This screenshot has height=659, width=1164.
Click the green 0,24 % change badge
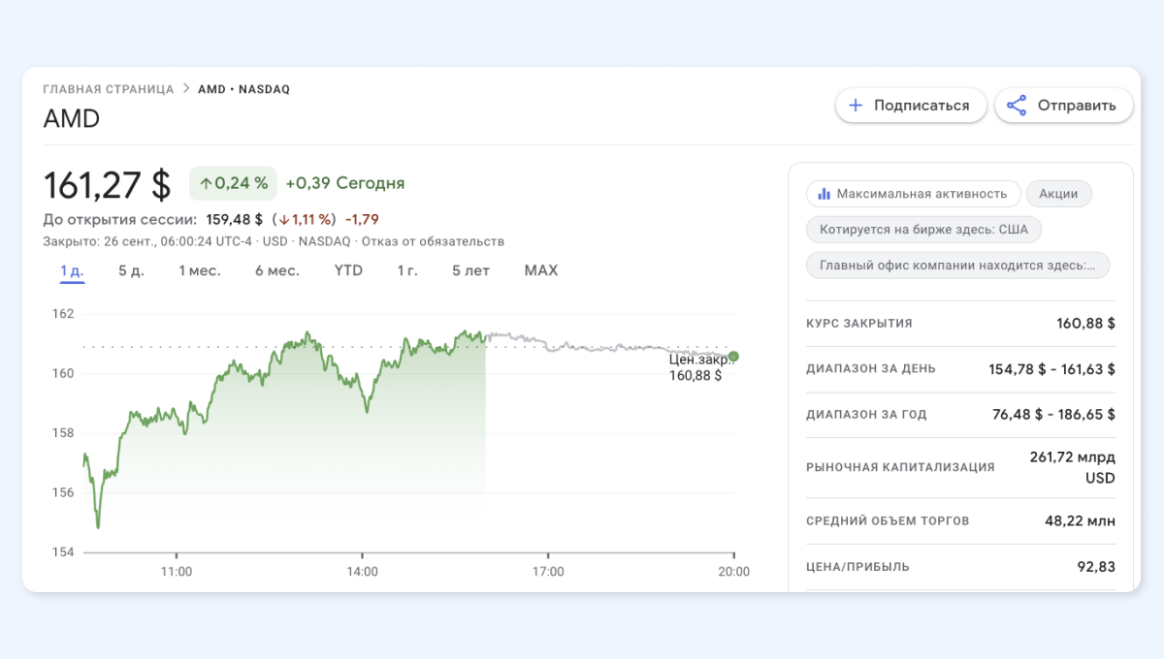pos(233,183)
